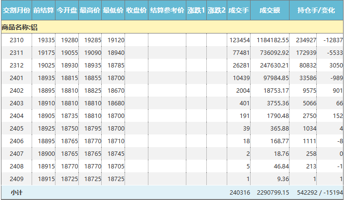This screenshot has width=344, height=200.
Task: Select the 今开盘 column header
Action: click(x=67, y=10)
